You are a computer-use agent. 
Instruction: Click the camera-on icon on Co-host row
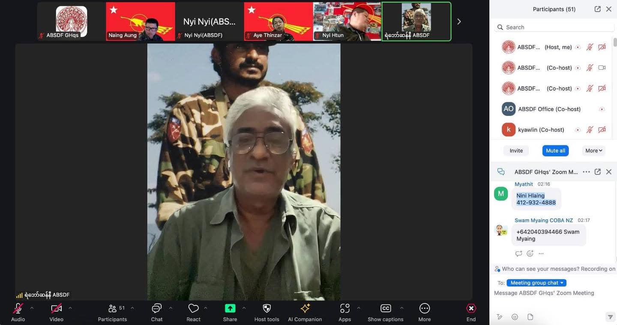[602, 68]
